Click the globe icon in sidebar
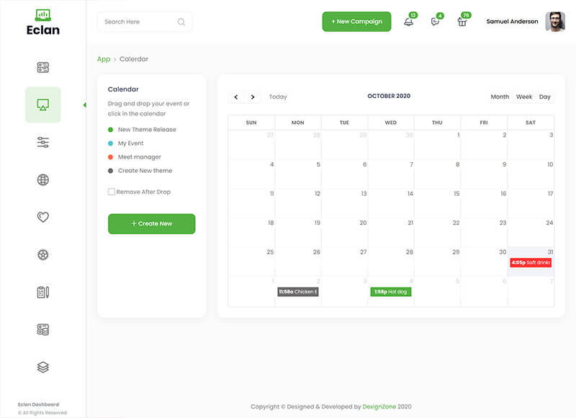 (x=42, y=179)
